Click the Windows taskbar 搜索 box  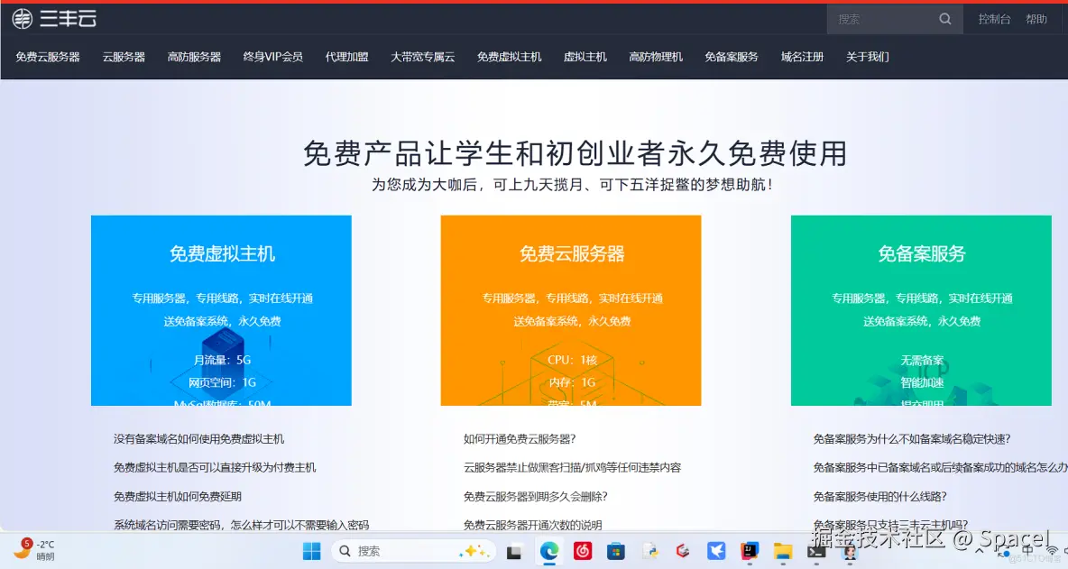click(x=413, y=551)
